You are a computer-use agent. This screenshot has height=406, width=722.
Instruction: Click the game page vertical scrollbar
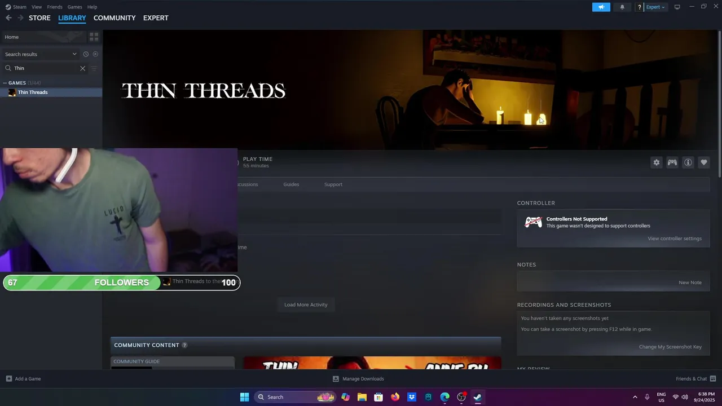tap(719, 104)
